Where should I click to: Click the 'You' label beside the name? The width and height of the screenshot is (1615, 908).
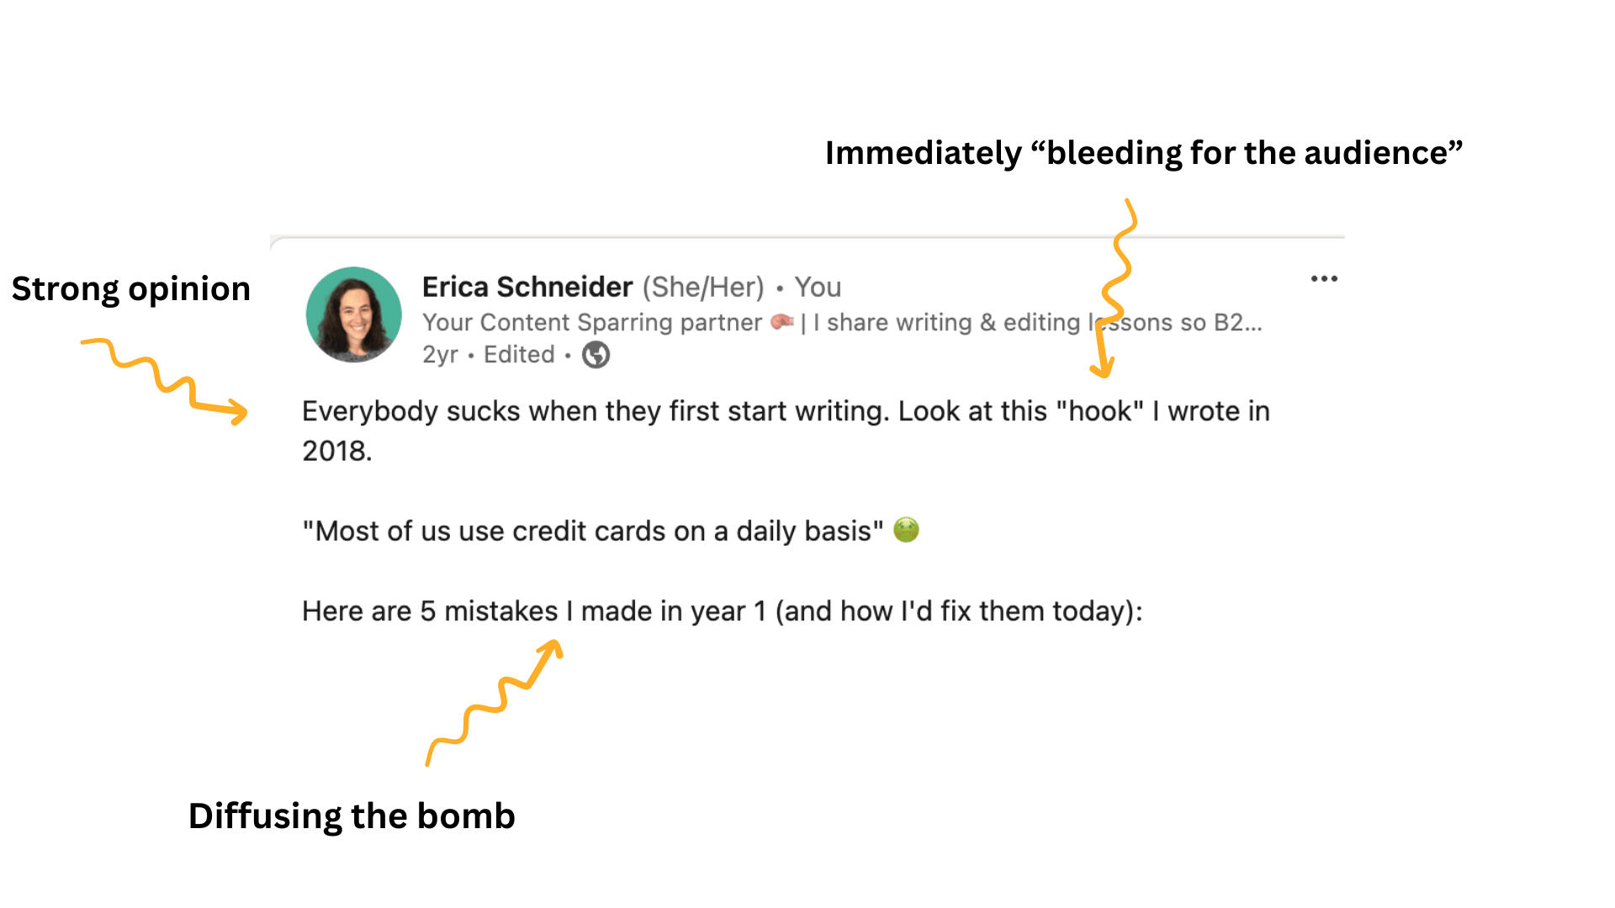coord(818,288)
